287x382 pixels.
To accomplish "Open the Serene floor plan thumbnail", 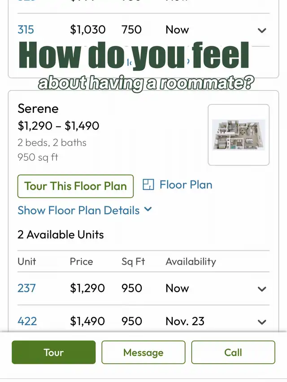I will tap(239, 135).
